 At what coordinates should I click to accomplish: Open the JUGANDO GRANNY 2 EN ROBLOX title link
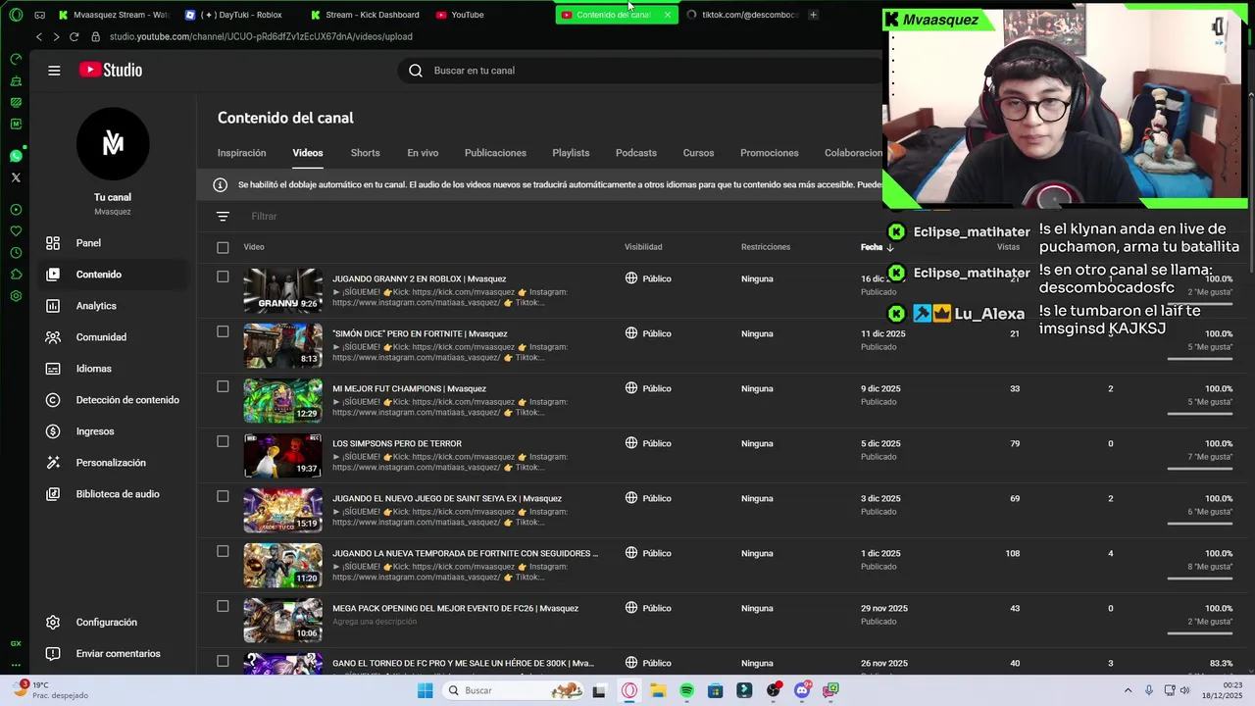419,278
